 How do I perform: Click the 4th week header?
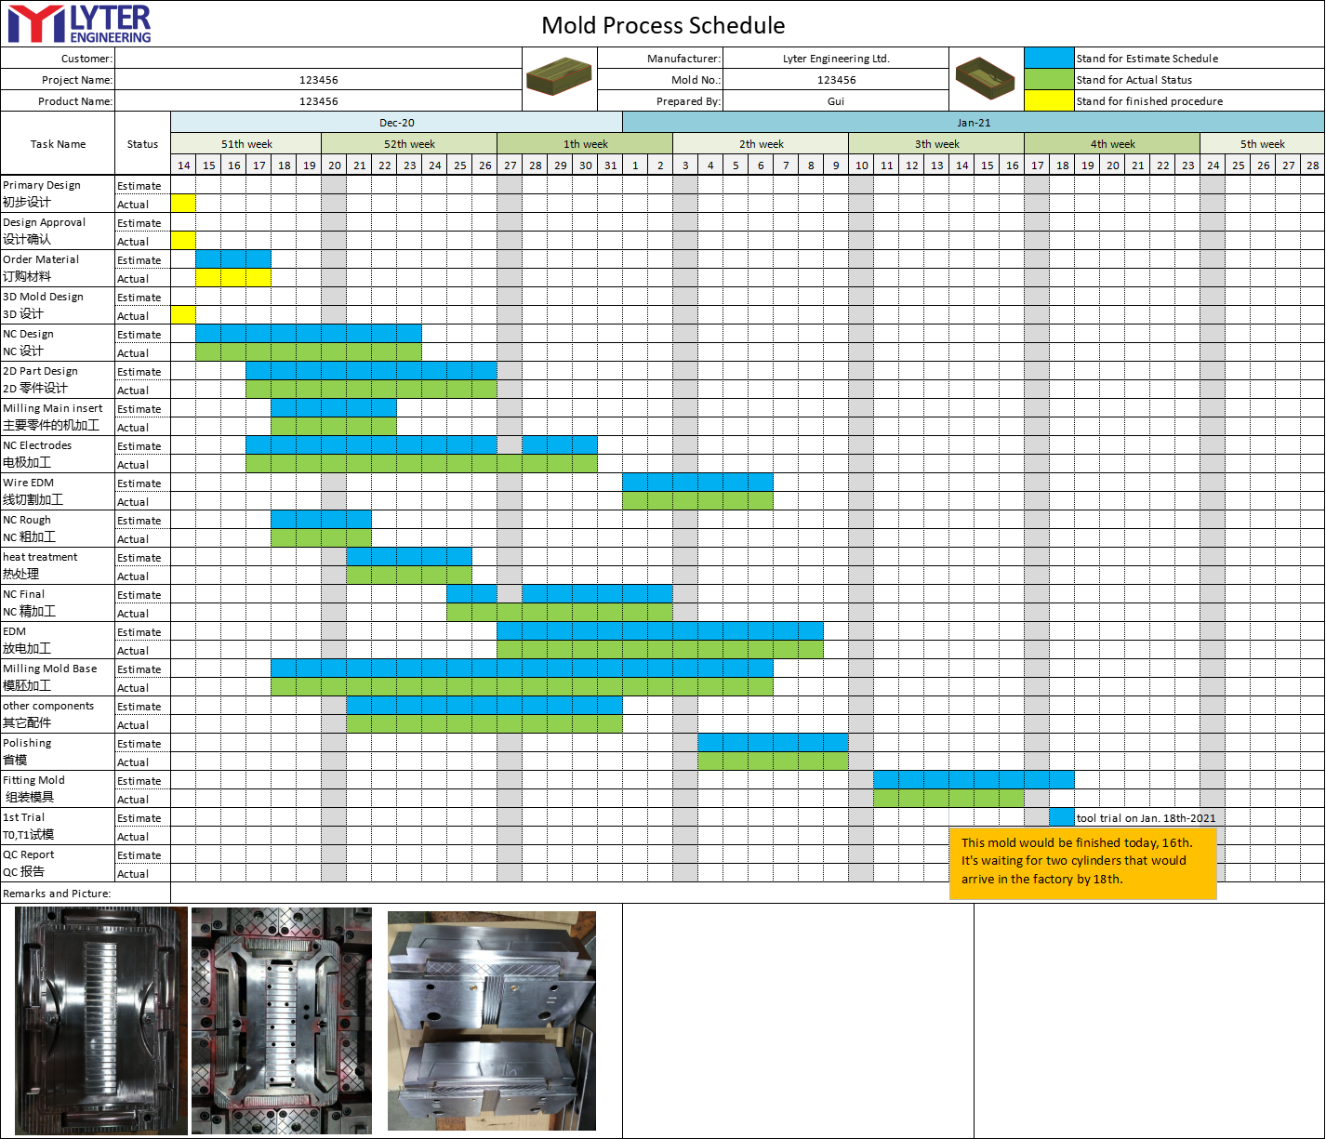(x=1112, y=144)
